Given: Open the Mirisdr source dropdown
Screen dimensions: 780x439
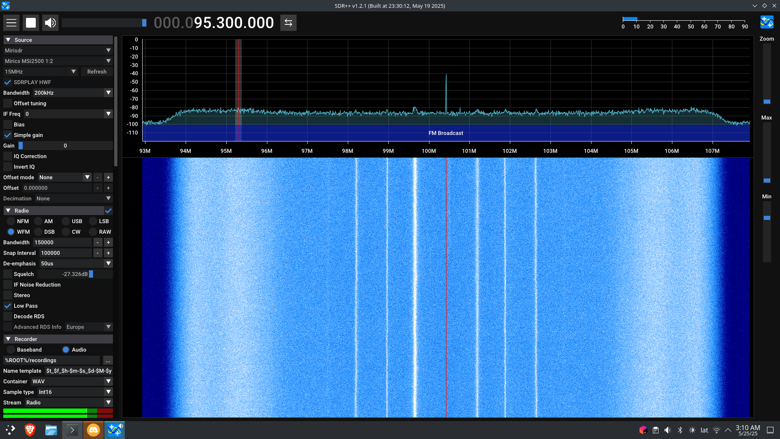Looking at the screenshot, I should 58,50.
